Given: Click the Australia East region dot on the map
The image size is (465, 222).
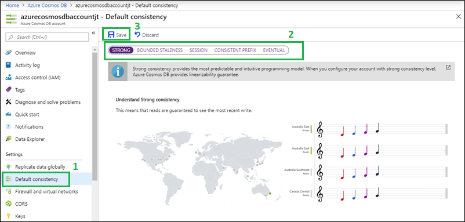Looking at the screenshot, I should (x=270, y=194).
